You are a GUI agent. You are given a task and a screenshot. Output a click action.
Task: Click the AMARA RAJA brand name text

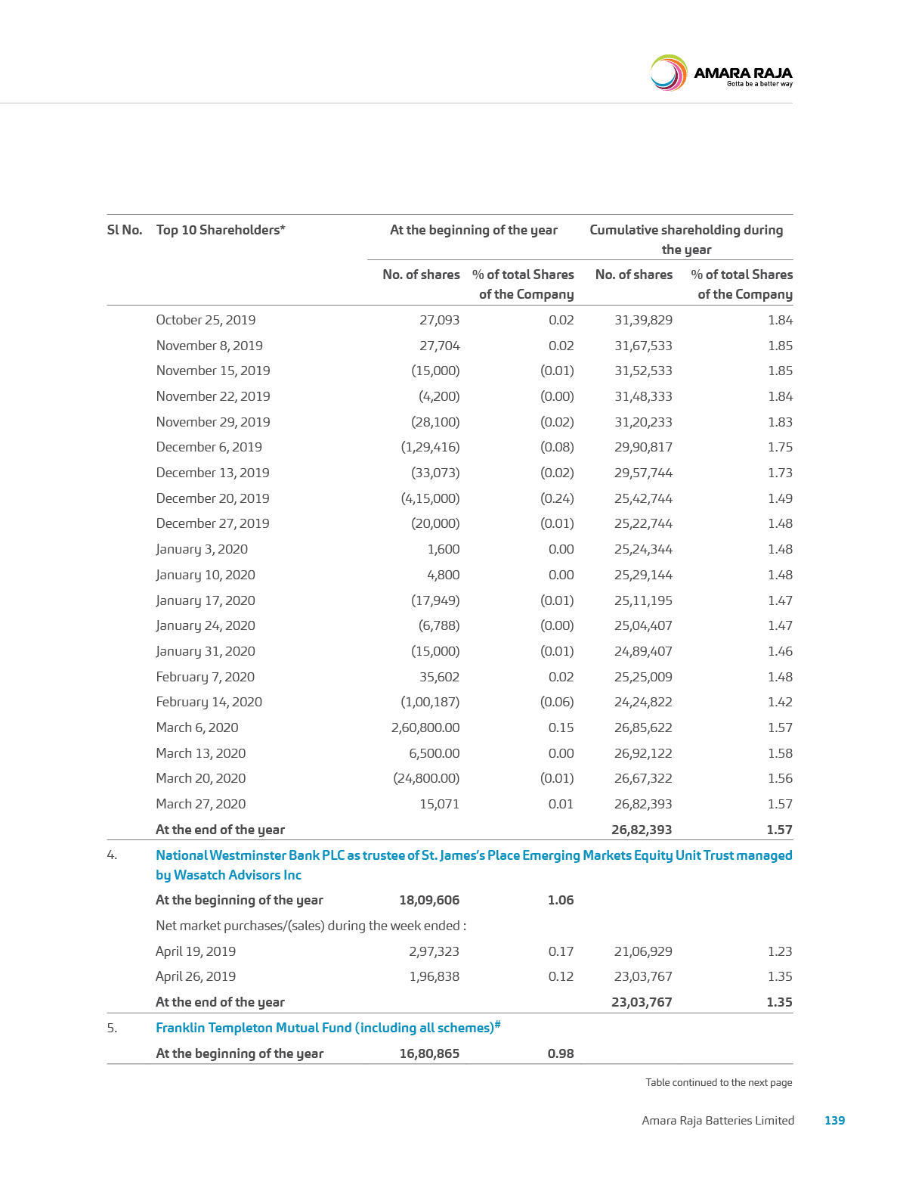pyautogui.click(x=742, y=73)
